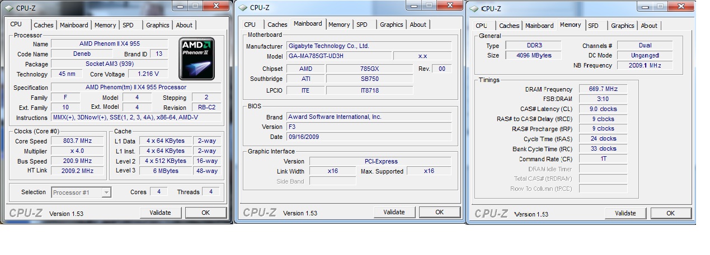Select SPD tab in the CPU window
Screen dimensions: 710x255
click(128, 25)
